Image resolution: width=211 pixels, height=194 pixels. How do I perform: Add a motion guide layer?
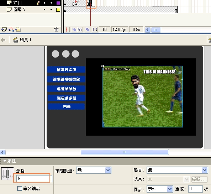click(x=11, y=29)
